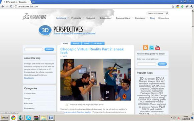Open the RSS feed icon
Viewport: 194px width, 121px height.
tap(145, 47)
